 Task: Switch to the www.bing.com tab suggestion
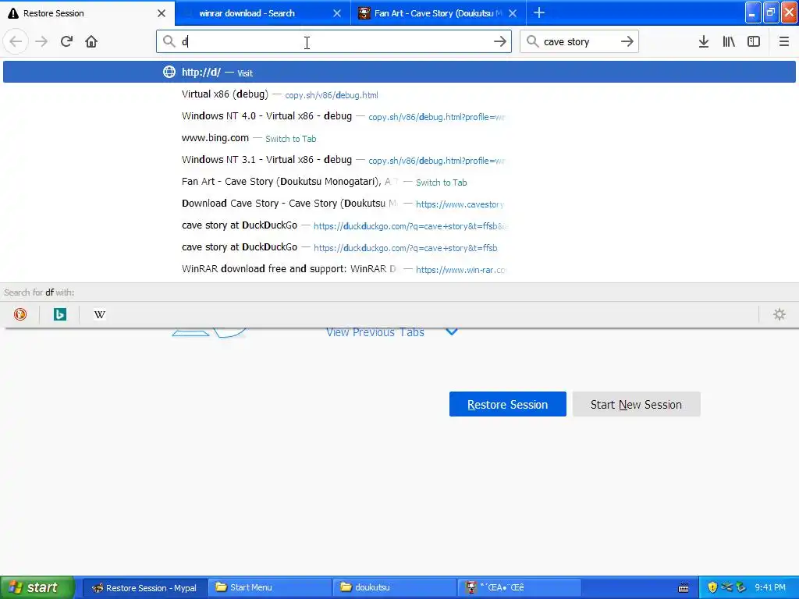(x=399, y=138)
